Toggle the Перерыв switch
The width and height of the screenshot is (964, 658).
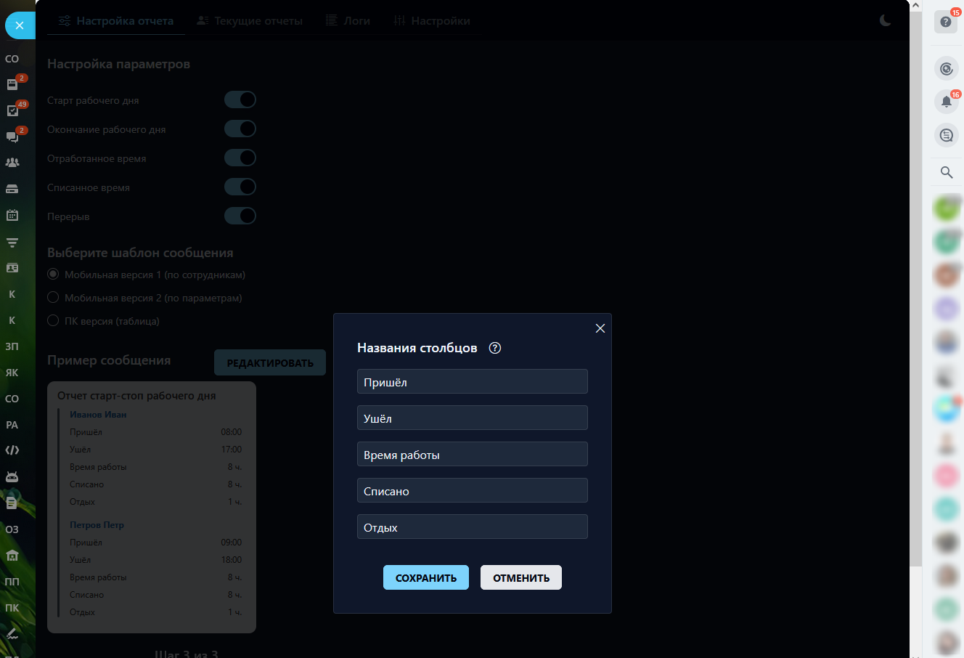[x=240, y=216]
